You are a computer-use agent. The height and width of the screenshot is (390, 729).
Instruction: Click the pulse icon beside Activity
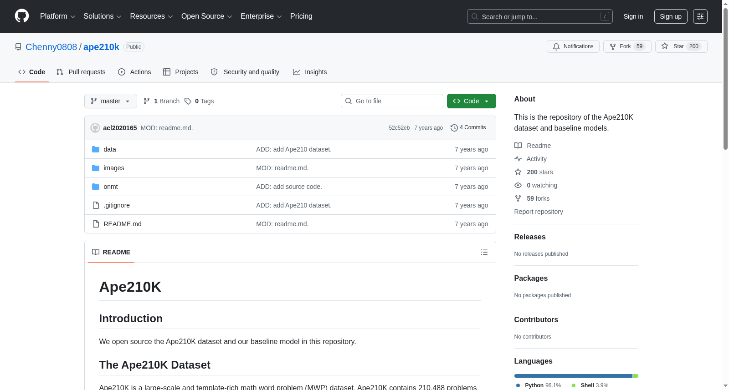point(518,159)
